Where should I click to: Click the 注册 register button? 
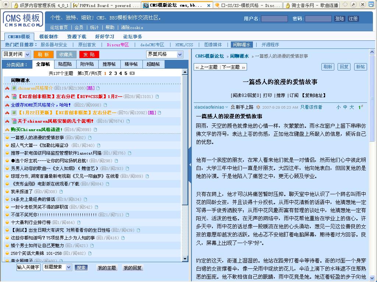pyautogui.click(x=353, y=19)
